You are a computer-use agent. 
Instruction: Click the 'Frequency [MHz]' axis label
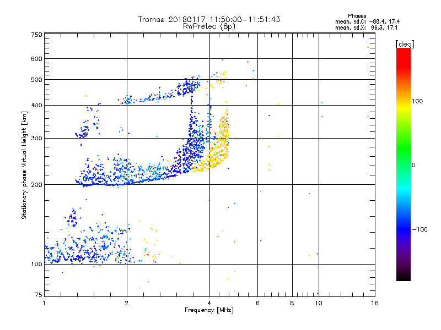click(x=209, y=310)
